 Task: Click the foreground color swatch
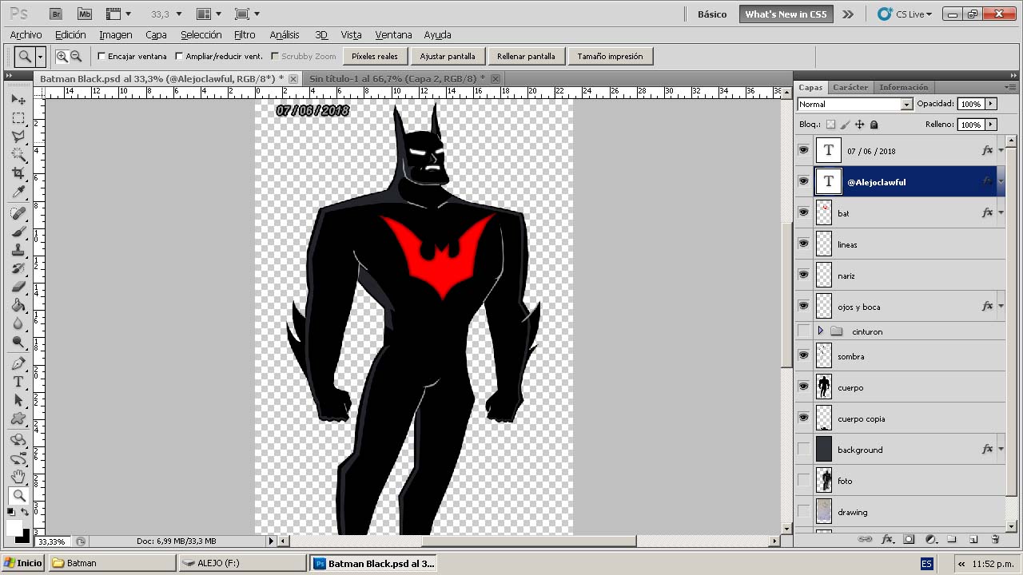pos(14,528)
